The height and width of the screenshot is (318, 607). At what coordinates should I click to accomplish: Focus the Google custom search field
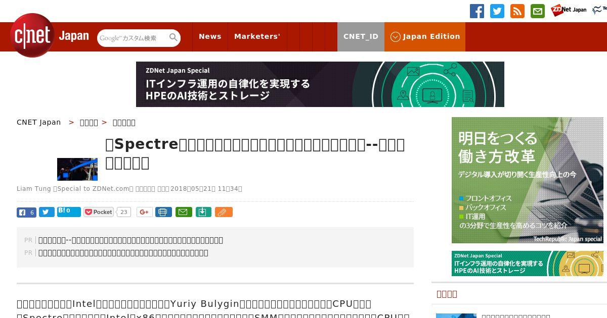point(133,38)
